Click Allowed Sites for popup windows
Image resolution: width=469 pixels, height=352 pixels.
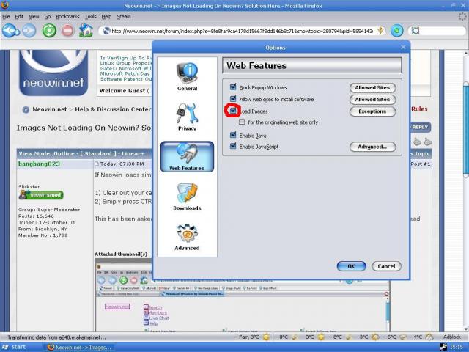(x=373, y=88)
